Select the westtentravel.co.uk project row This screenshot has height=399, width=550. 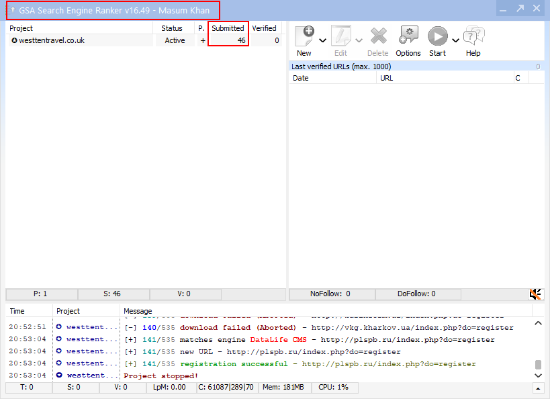145,40
